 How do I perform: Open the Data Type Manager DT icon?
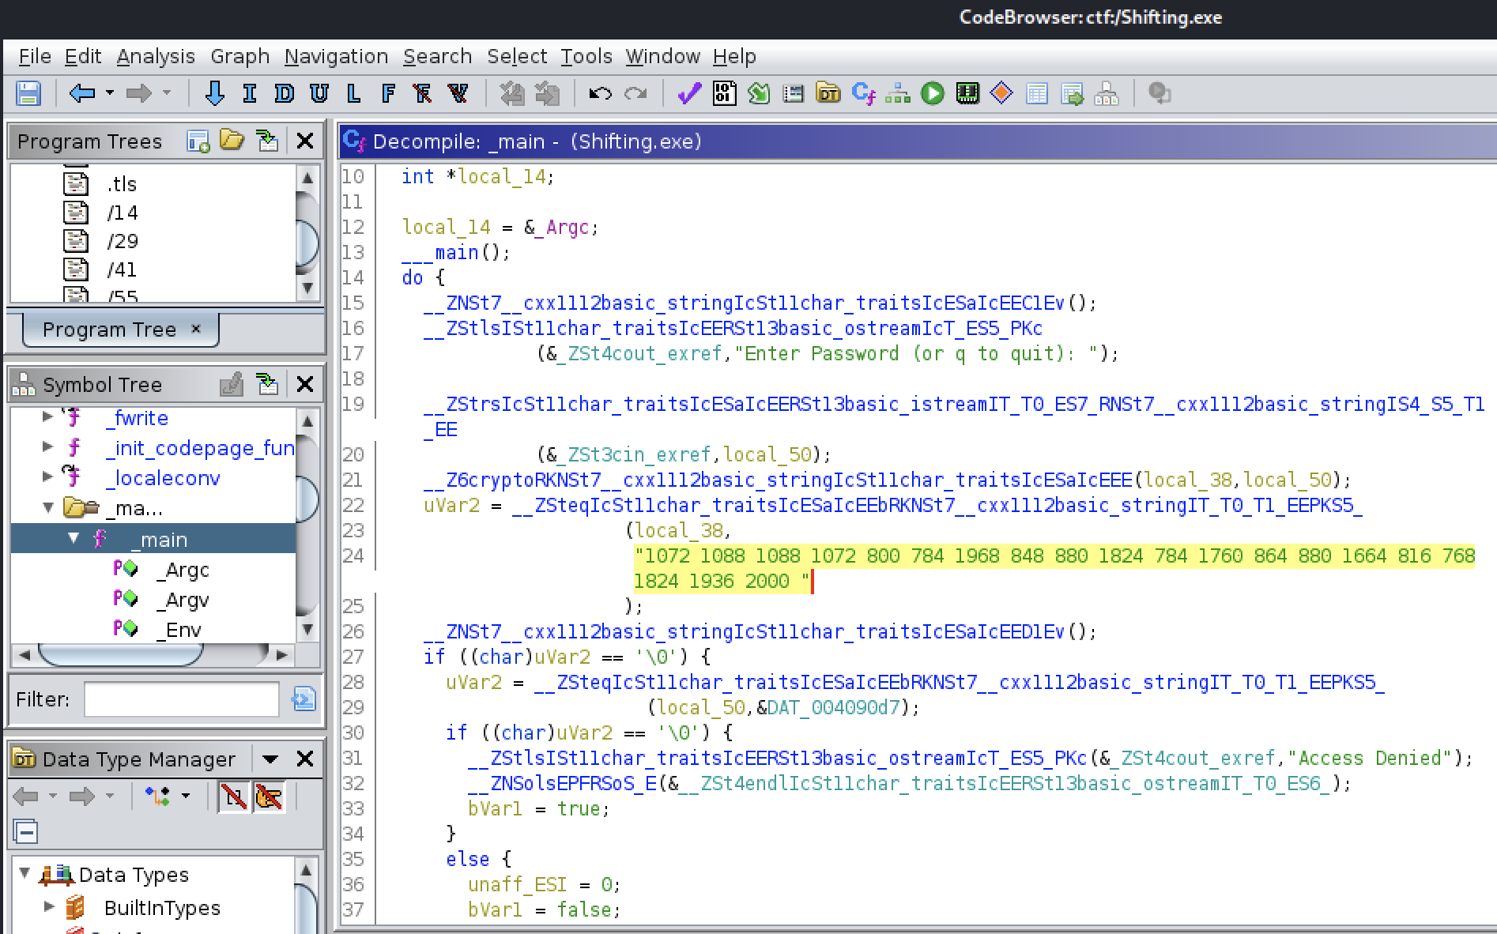point(828,93)
